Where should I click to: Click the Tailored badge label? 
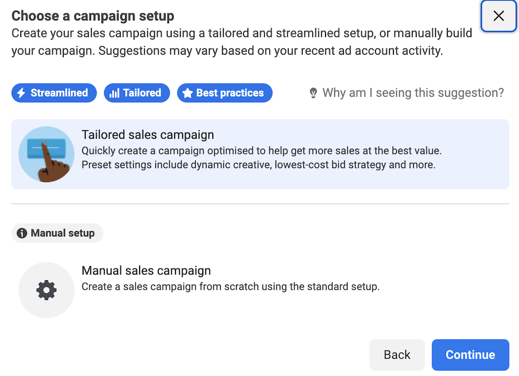pos(142,93)
